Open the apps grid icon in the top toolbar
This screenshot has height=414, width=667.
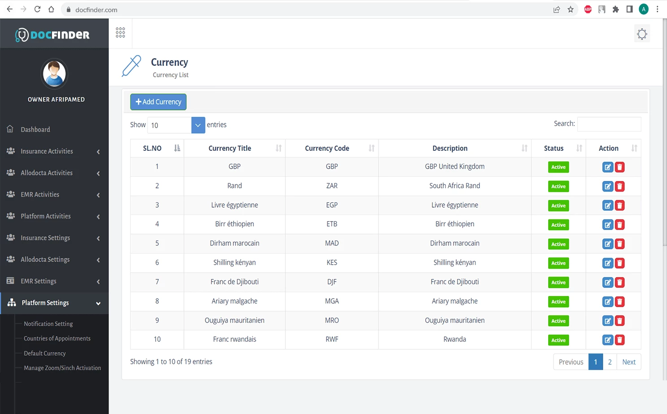pyautogui.click(x=120, y=32)
